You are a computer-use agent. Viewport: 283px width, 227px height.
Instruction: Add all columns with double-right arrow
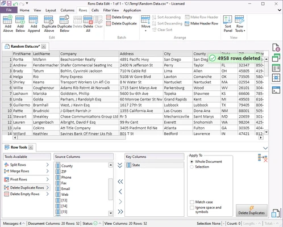pyautogui.click(x=120, y=212)
